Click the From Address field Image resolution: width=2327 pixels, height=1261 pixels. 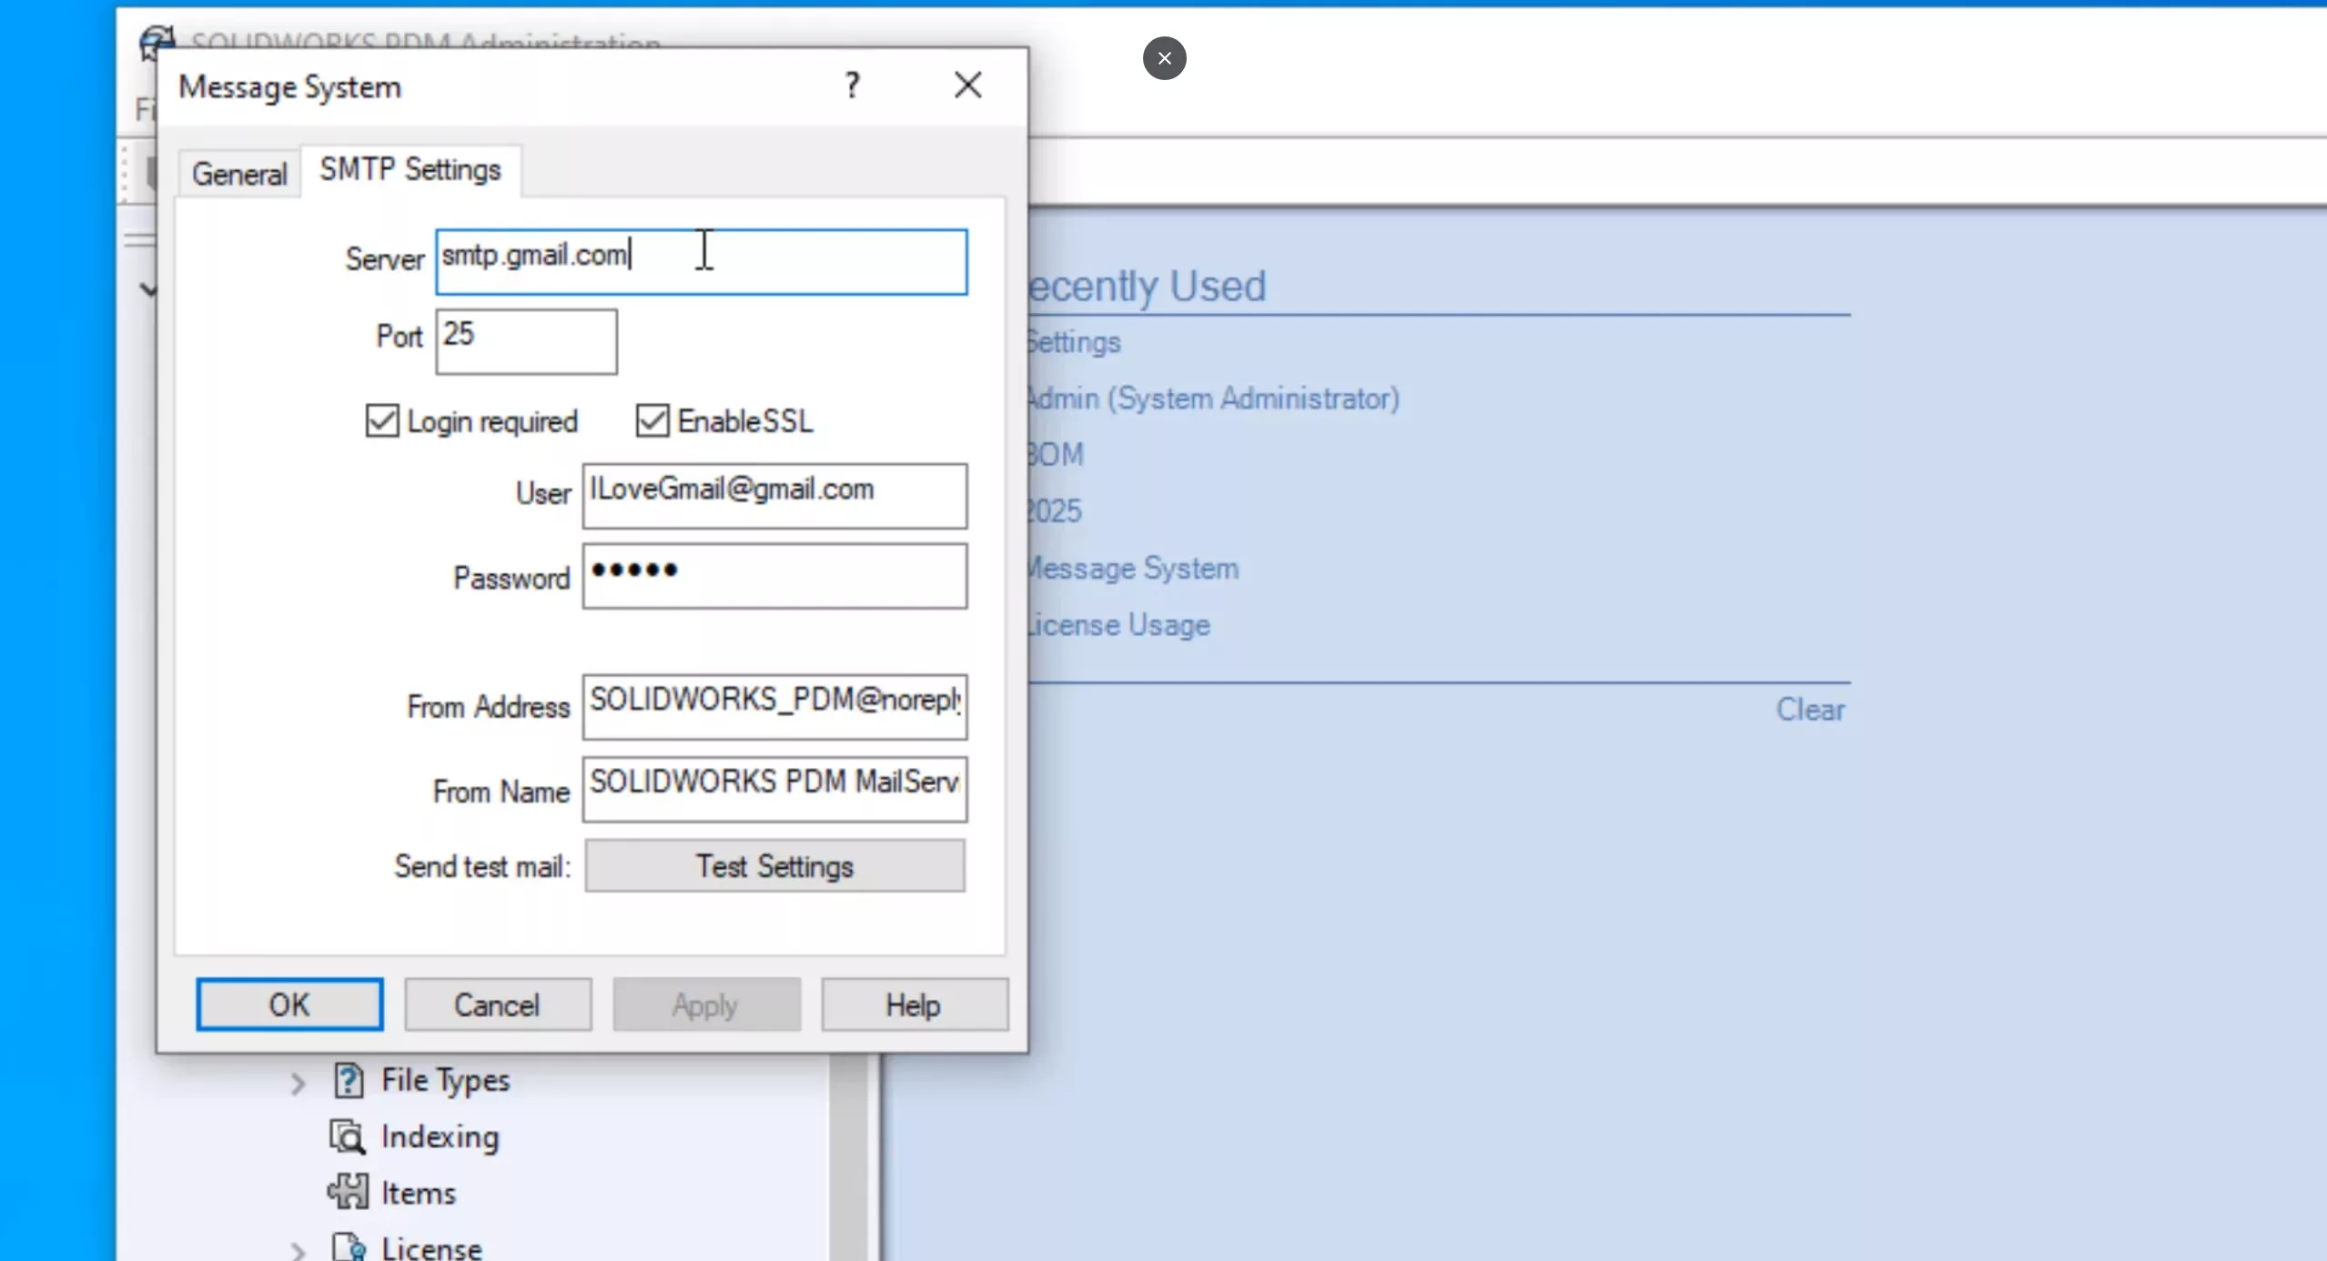[774, 707]
